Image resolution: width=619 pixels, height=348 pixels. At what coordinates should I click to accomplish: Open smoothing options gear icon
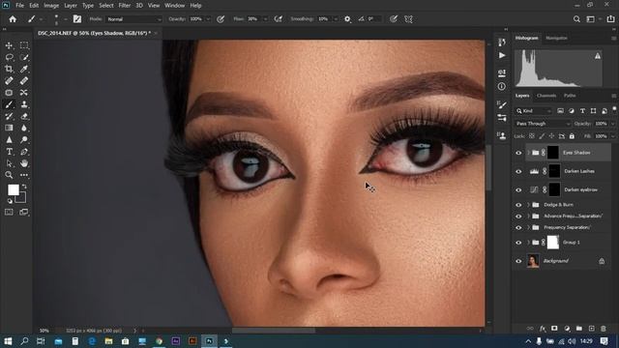click(347, 19)
